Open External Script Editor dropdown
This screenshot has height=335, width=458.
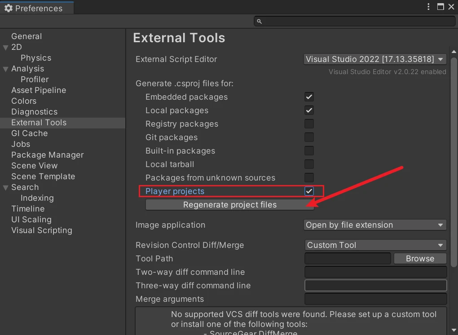[x=375, y=59]
